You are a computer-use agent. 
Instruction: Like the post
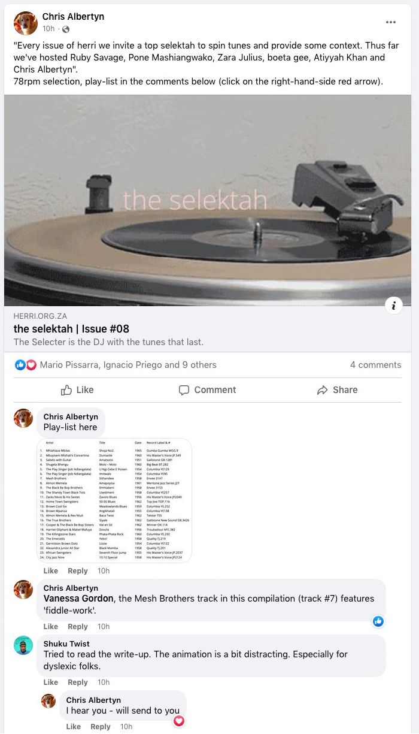pos(77,390)
